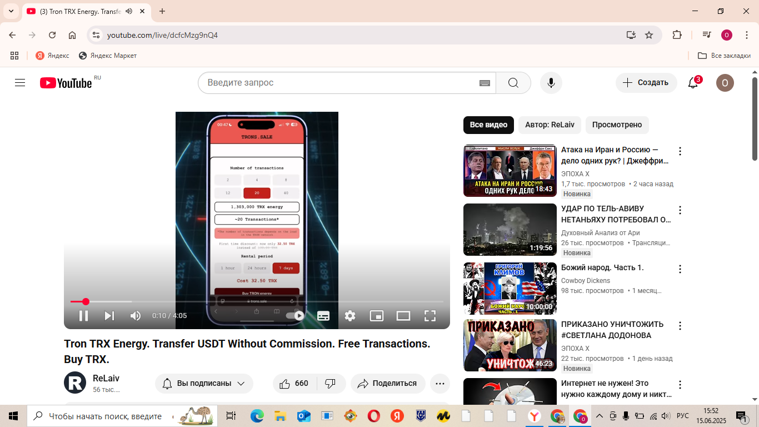Image resolution: width=759 pixels, height=427 pixels.
Task: Mute the video player volume
Action: pos(135,316)
